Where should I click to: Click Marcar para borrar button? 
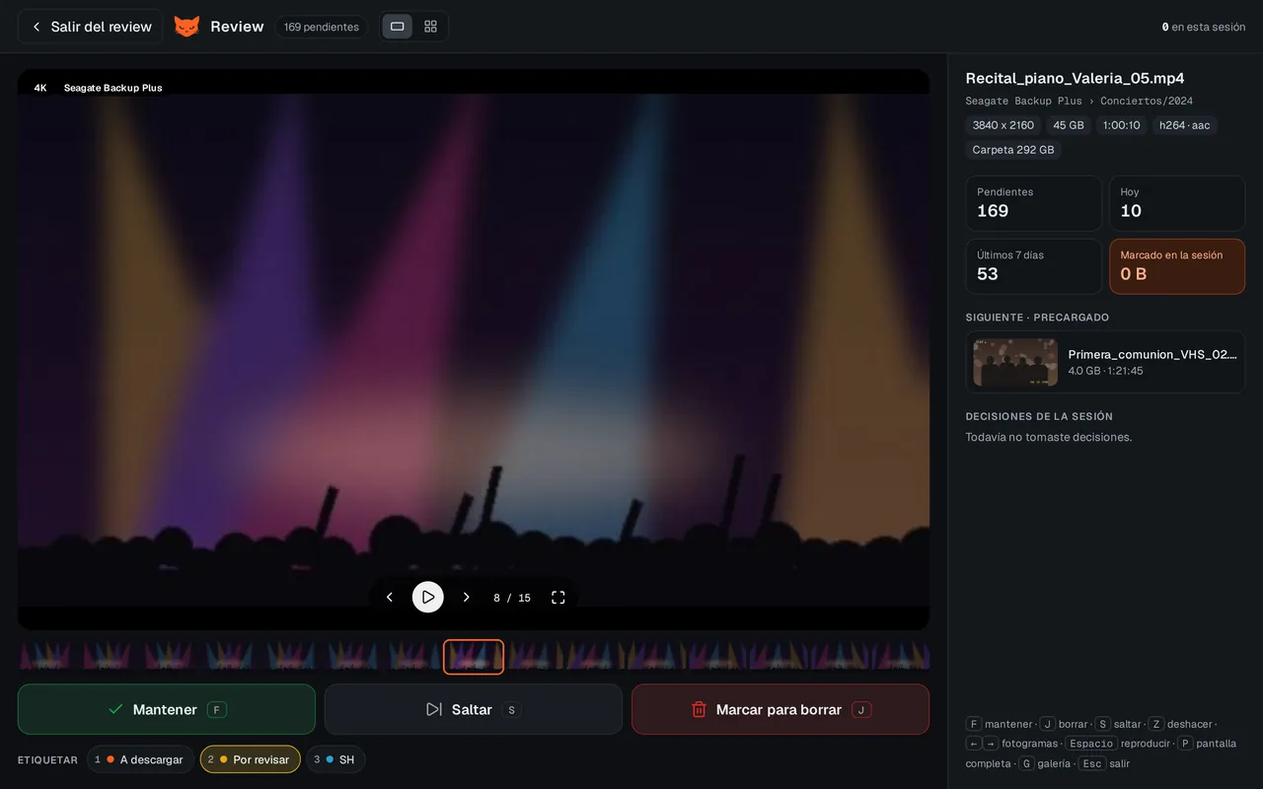coord(780,709)
